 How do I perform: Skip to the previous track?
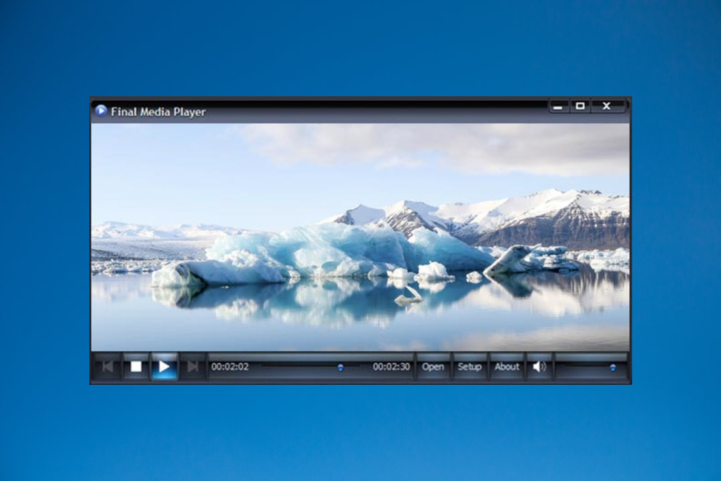pyautogui.click(x=107, y=367)
